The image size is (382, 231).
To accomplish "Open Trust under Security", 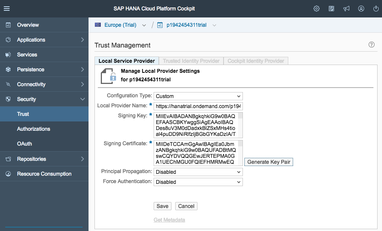I will pyautogui.click(x=44, y=114).
